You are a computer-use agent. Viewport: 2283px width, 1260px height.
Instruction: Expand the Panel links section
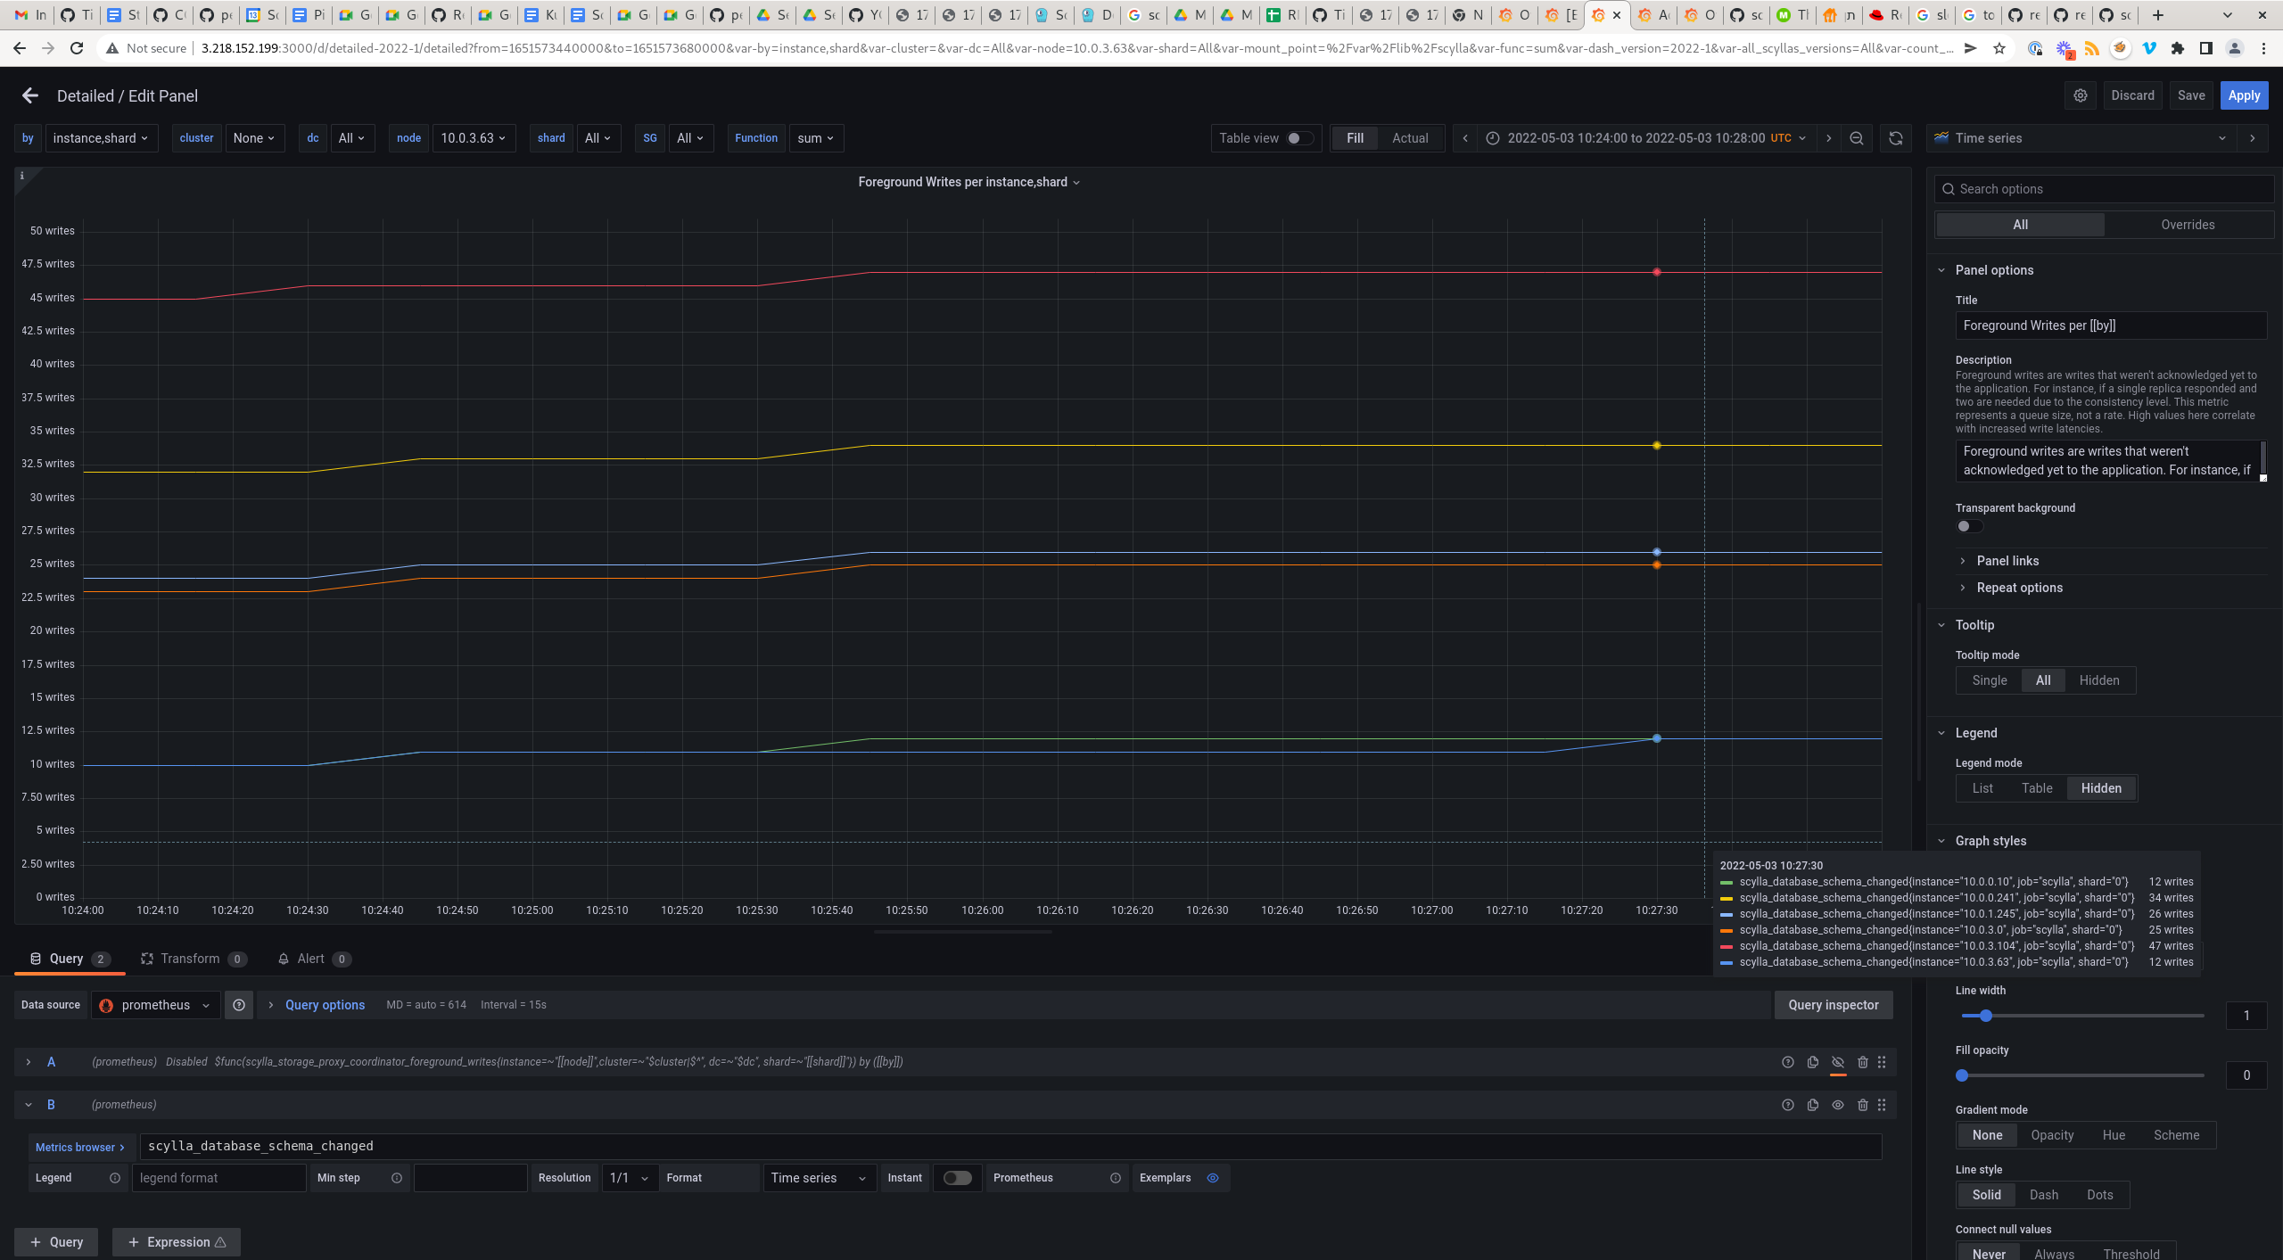pos(2007,561)
